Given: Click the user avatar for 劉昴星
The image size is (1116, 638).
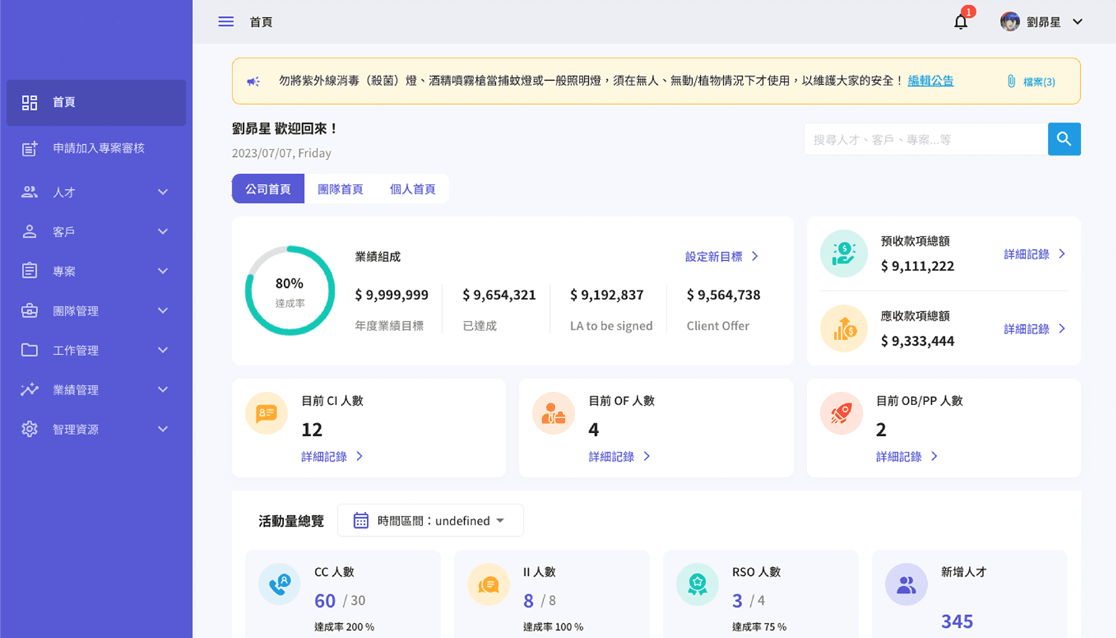Looking at the screenshot, I should coord(1010,21).
